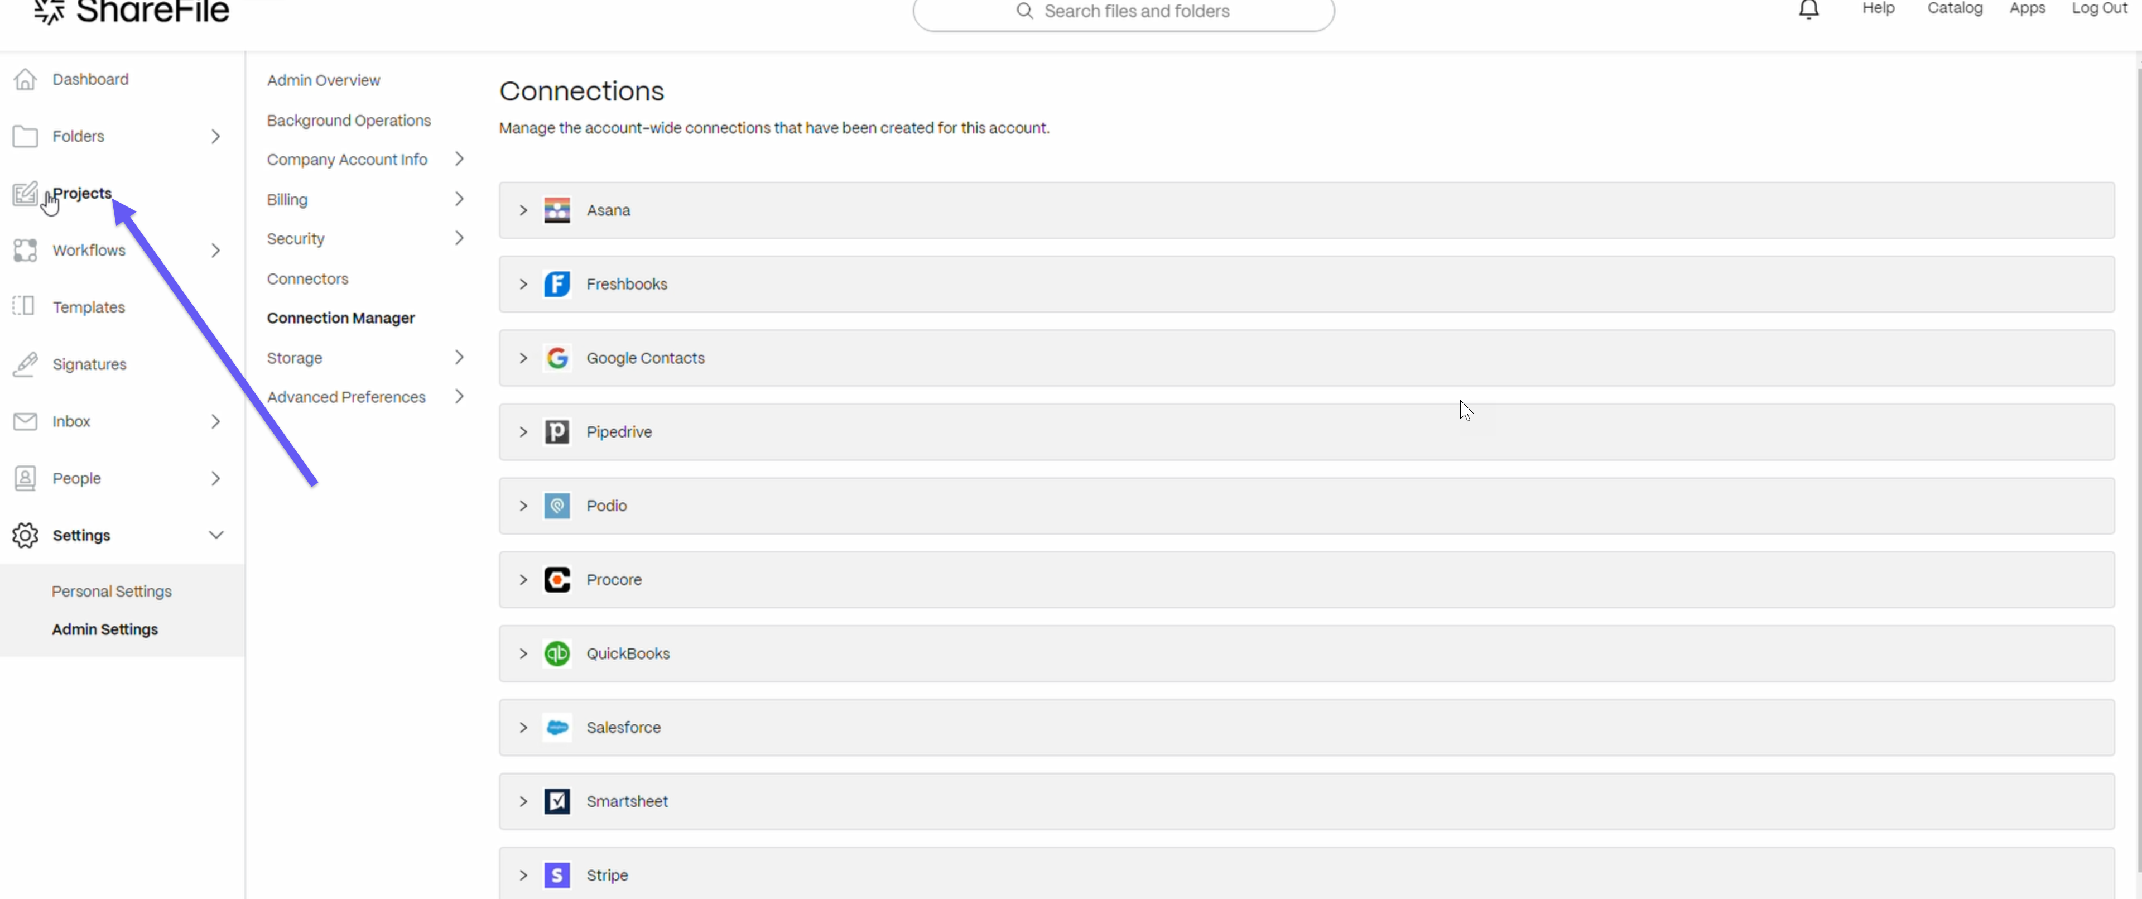Screen dimensions: 2142x899
Task: Open Admin Overview page
Action: click(324, 81)
